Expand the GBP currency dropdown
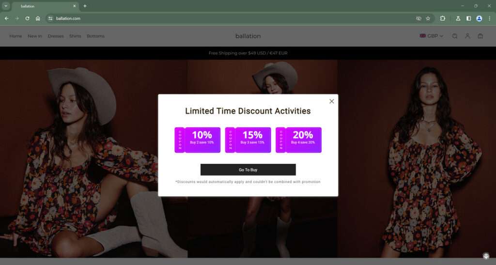 pyautogui.click(x=431, y=36)
